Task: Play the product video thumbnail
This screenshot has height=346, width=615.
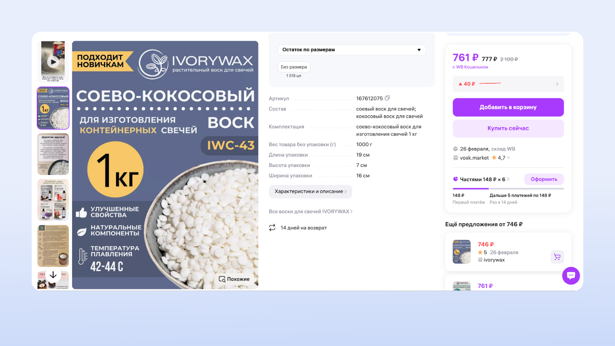Action: point(53,62)
